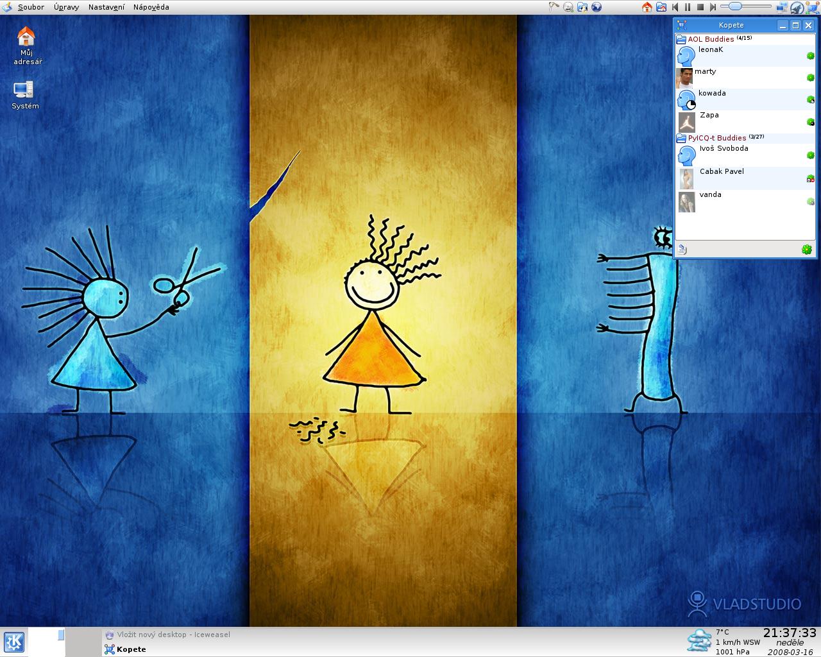Click the tools launcher in top panel
This screenshot has width=821, height=657.
[554, 7]
